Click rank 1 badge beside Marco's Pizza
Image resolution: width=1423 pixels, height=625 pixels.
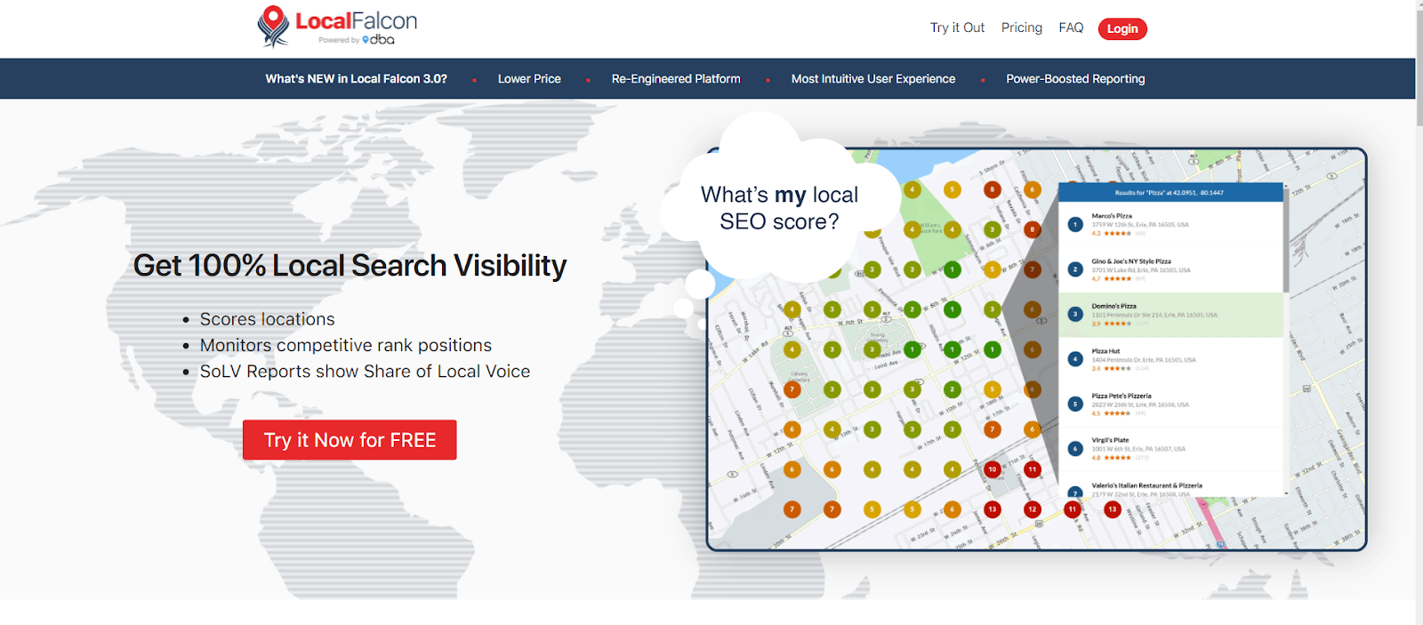[1075, 225]
